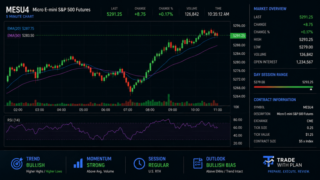The height and width of the screenshot is (180, 320).
Task: Click the Trade With Plan logo icon
Action: [268, 161]
